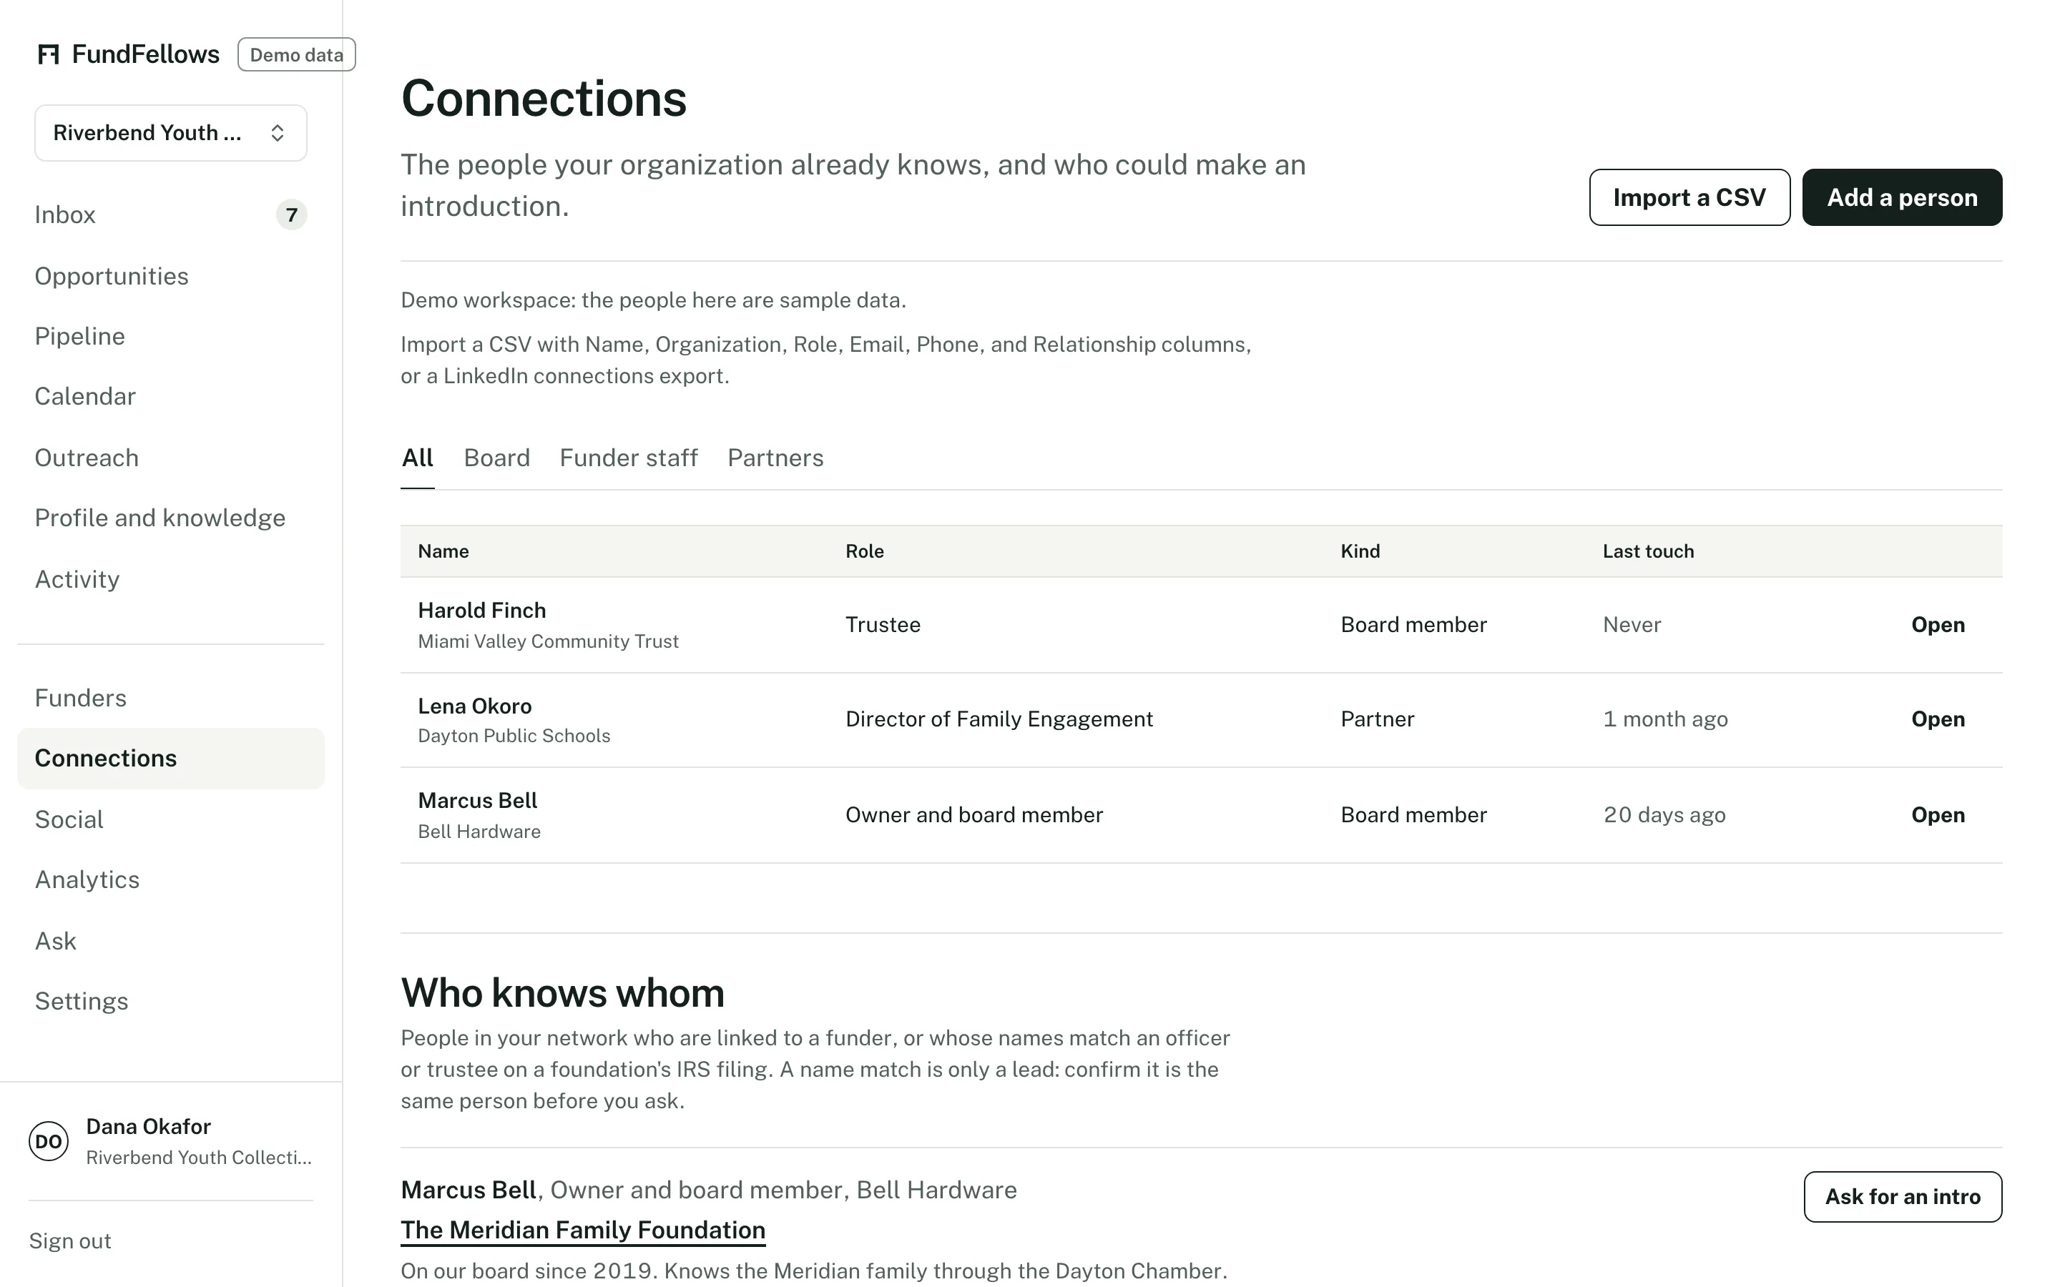Click the 20 days ago cell
Viewport: 2060px width, 1287px height.
1665,814
